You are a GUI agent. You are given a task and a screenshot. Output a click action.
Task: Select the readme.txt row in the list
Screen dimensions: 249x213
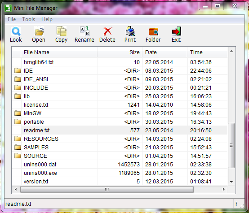click(x=120, y=130)
